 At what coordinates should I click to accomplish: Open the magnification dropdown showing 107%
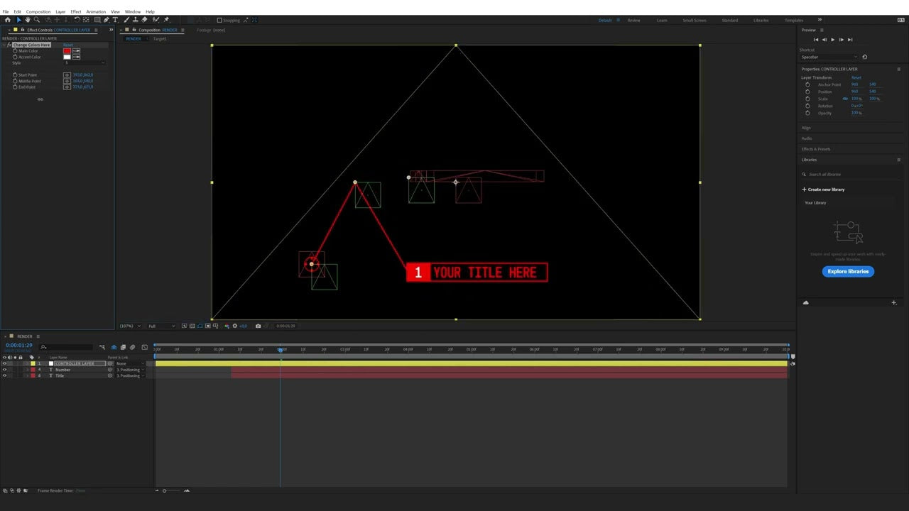129,326
